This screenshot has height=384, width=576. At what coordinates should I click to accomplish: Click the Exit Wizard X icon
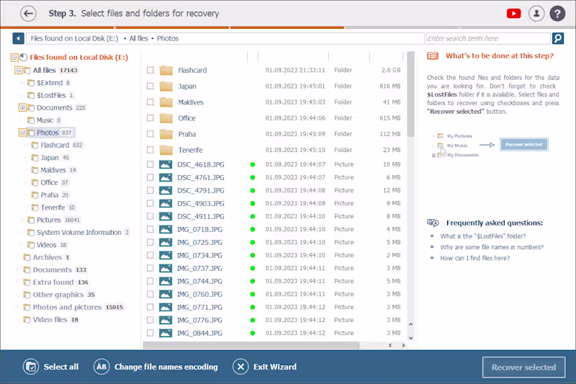click(x=240, y=367)
